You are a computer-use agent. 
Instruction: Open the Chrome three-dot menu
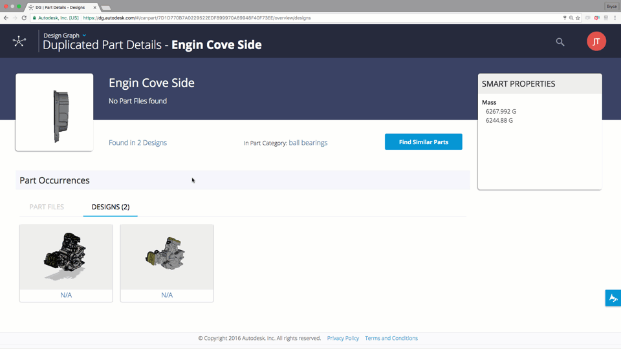coord(615,18)
